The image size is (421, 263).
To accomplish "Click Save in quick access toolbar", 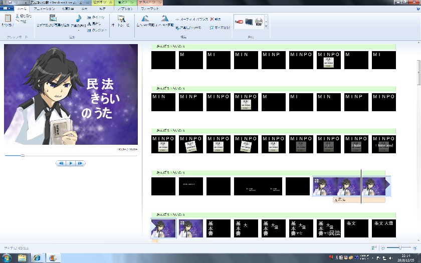I will (10, 2).
